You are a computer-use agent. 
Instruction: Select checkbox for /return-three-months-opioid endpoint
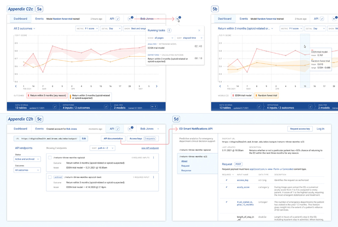[x=50, y=158]
